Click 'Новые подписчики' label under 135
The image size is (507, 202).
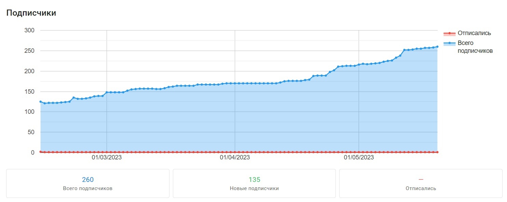click(254, 188)
